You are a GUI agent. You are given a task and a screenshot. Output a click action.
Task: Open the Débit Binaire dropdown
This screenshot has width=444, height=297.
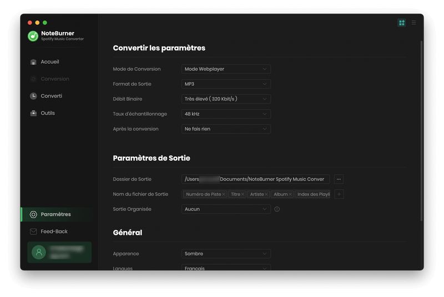(x=226, y=99)
